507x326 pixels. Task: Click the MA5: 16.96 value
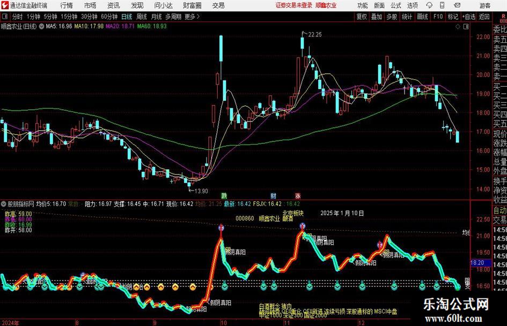pyautogui.click(x=59, y=26)
